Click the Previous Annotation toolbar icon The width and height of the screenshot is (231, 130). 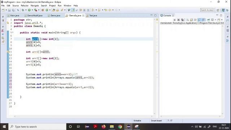(99, 10)
